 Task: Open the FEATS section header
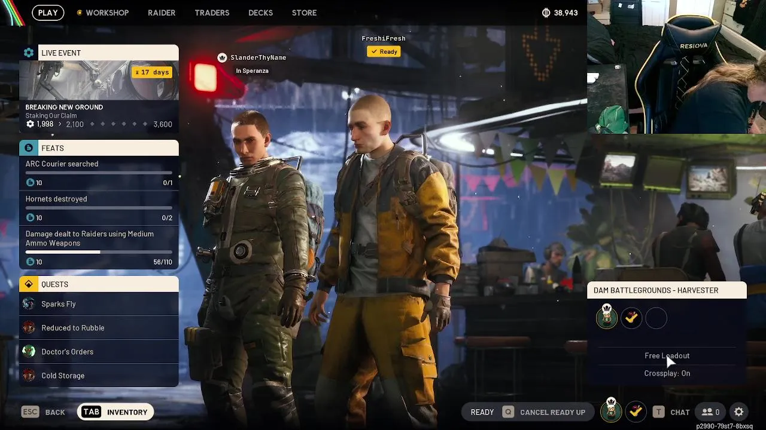pos(99,148)
